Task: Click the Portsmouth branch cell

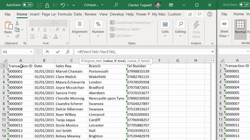Action: [x=107, y=71]
